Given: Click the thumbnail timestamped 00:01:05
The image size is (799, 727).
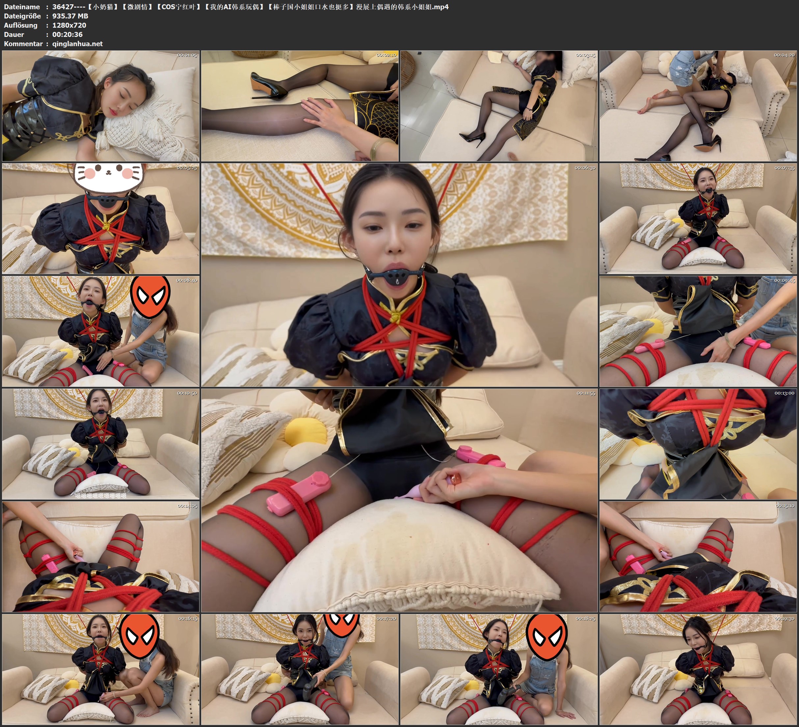Looking at the screenshot, I should click(x=101, y=105).
